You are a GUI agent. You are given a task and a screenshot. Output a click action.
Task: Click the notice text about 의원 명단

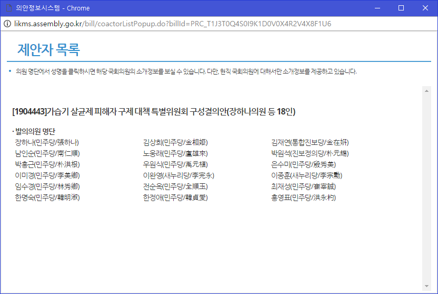[x=186, y=71]
